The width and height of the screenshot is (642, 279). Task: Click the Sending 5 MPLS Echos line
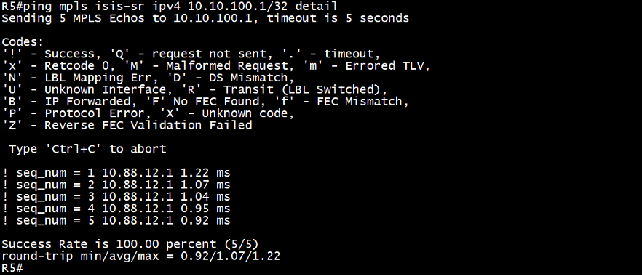click(x=205, y=18)
